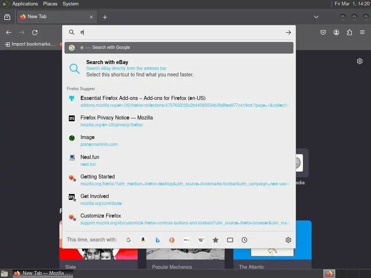Click the address bar search magnifier icon
371x278 pixels.
tap(71, 32)
